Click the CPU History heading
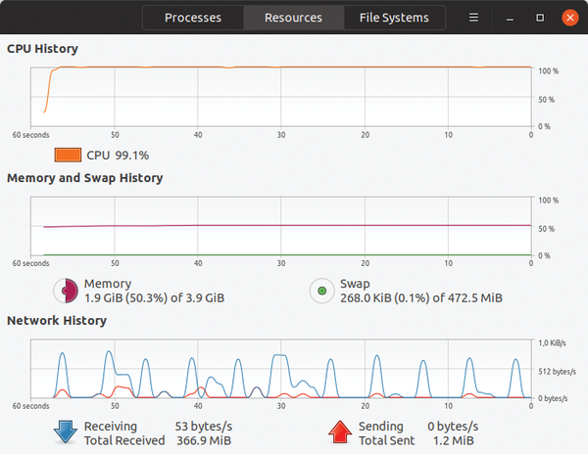The width and height of the screenshot is (588, 454). pos(42,49)
